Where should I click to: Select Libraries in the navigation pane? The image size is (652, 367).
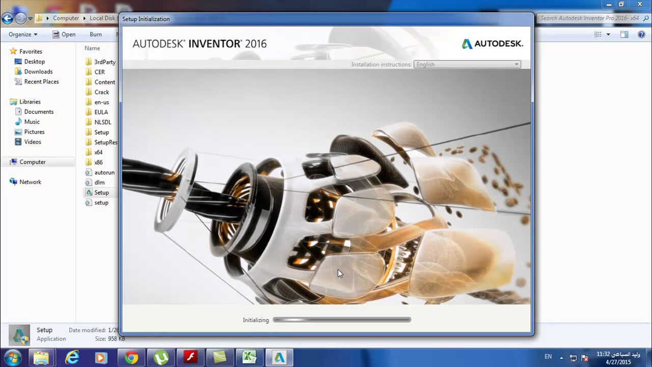tap(30, 102)
